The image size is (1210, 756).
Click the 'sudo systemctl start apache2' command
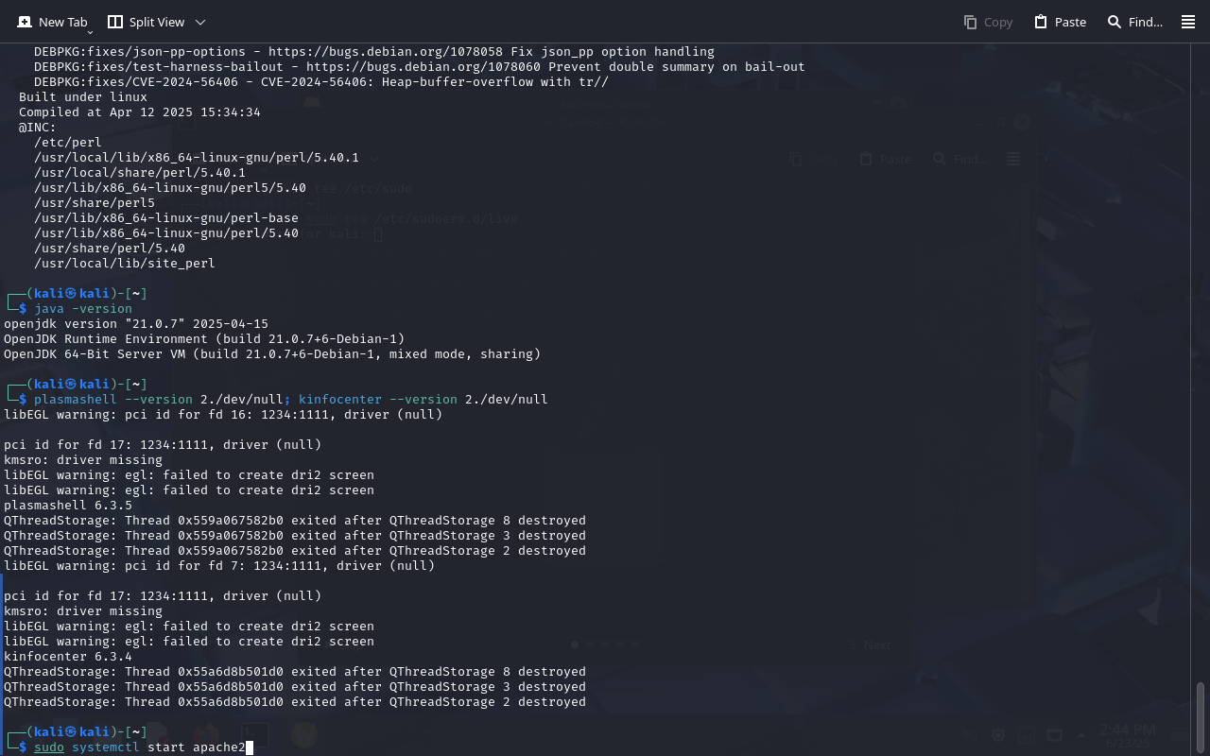click(x=140, y=747)
